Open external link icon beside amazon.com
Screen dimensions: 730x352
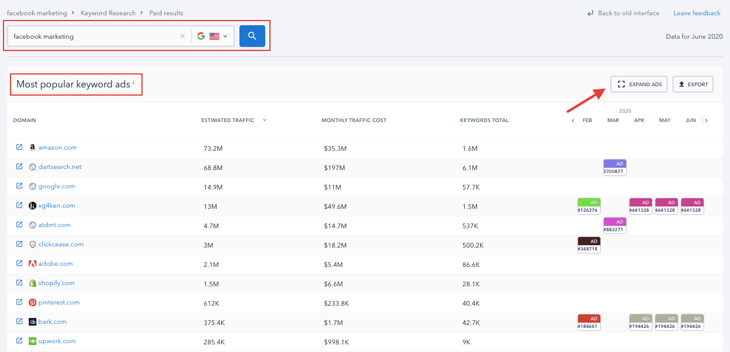[19, 147]
